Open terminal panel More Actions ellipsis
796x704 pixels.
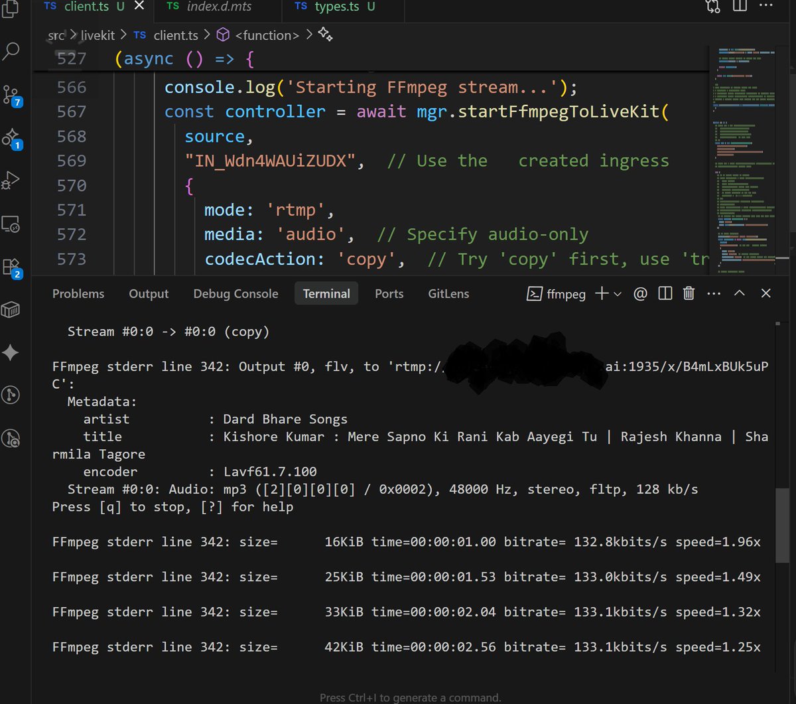pos(714,293)
